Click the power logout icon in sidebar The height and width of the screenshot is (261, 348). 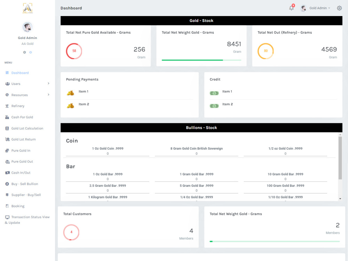31,53
